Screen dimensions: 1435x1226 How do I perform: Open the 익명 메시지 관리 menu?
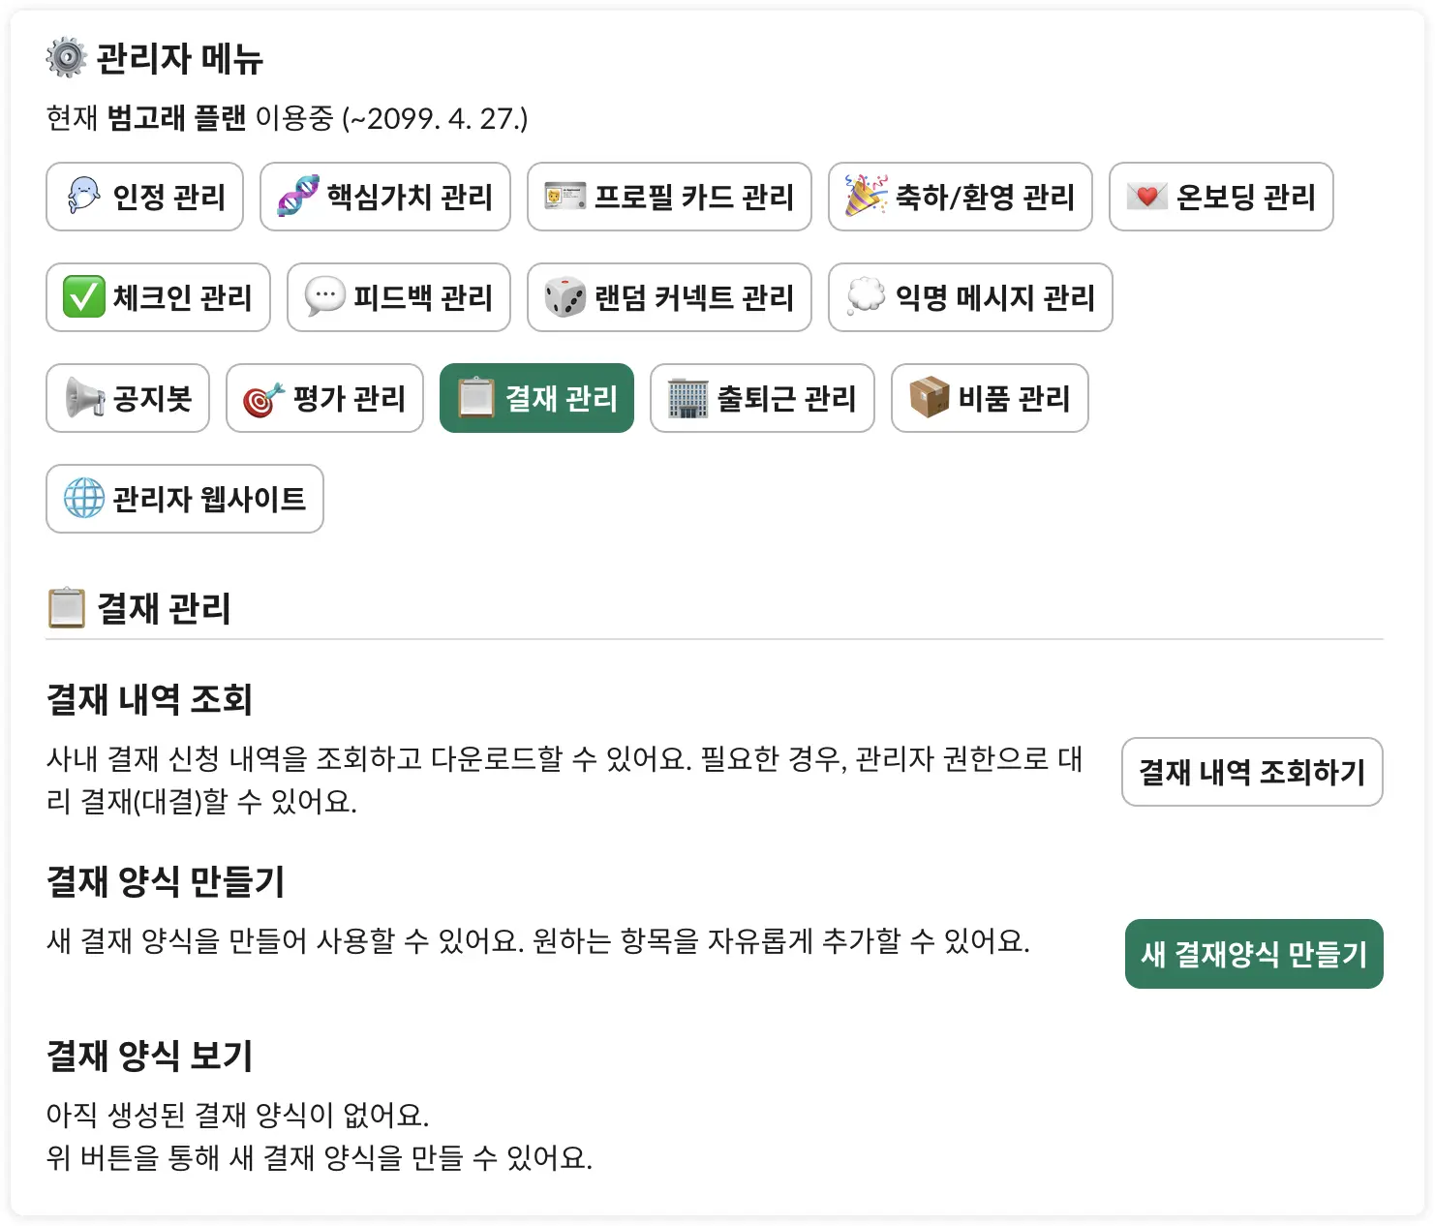[970, 297]
